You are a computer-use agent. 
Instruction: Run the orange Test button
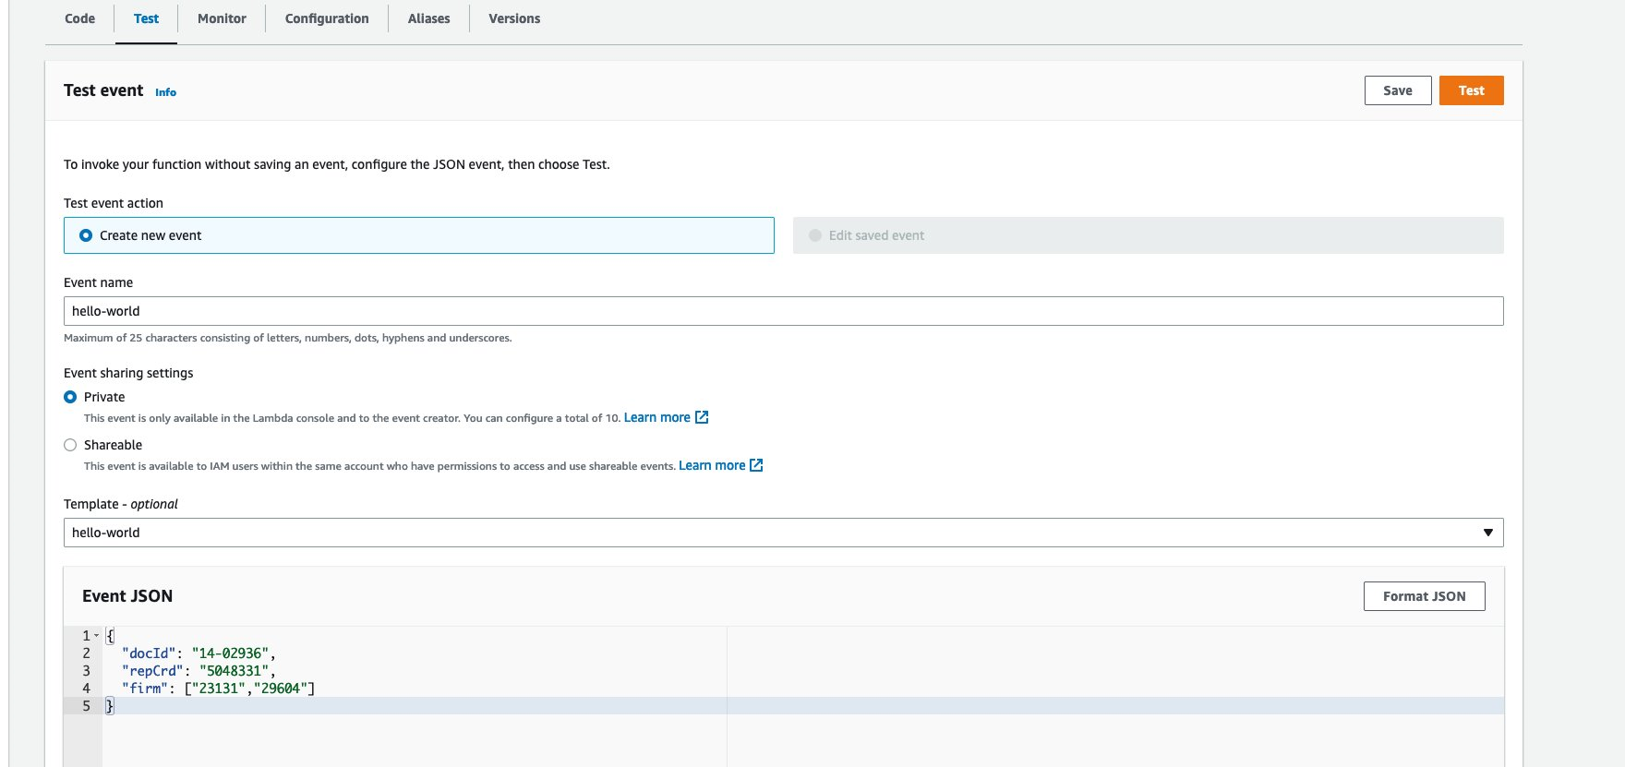coord(1472,90)
